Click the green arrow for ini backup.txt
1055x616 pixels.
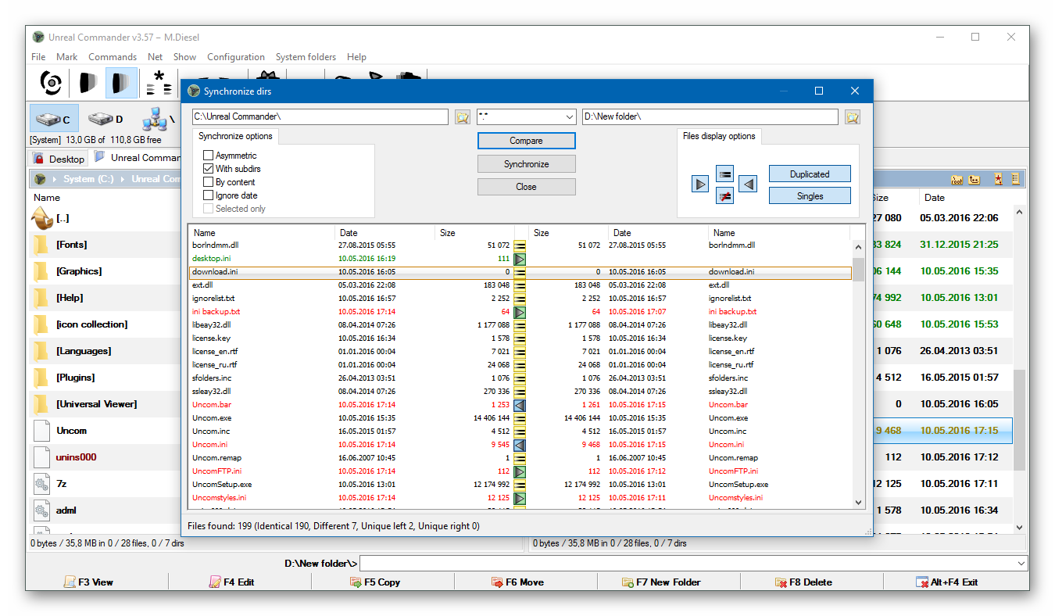coord(520,311)
